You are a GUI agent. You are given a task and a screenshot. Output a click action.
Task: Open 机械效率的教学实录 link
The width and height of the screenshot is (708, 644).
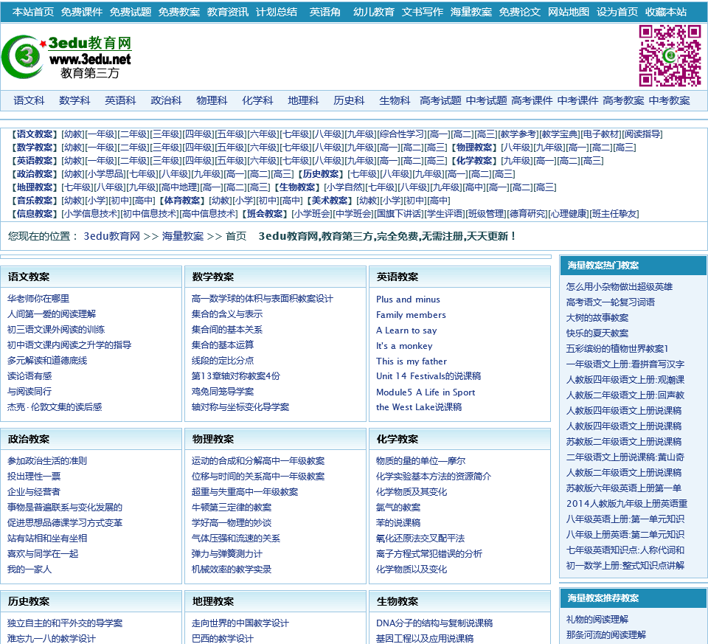coord(232,569)
